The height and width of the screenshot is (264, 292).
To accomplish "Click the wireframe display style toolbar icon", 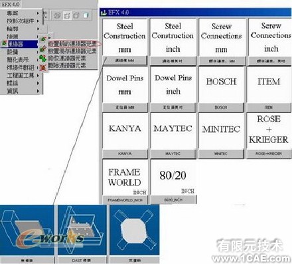I will [57, 15].
